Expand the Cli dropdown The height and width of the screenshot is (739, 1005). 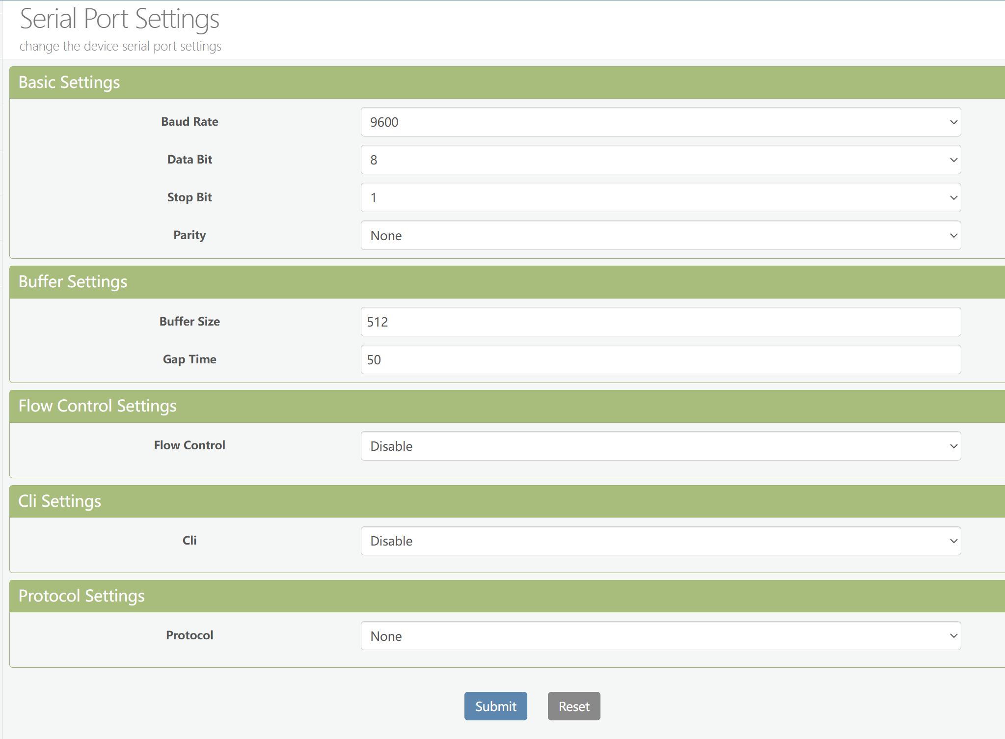tap(660, 541)
